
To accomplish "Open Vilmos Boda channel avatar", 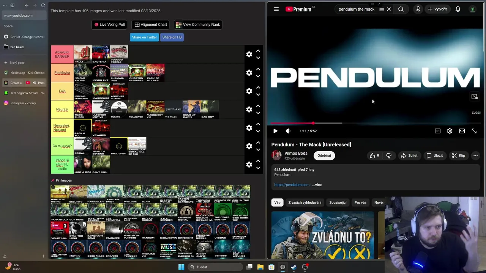I will [x=276, y=155].
